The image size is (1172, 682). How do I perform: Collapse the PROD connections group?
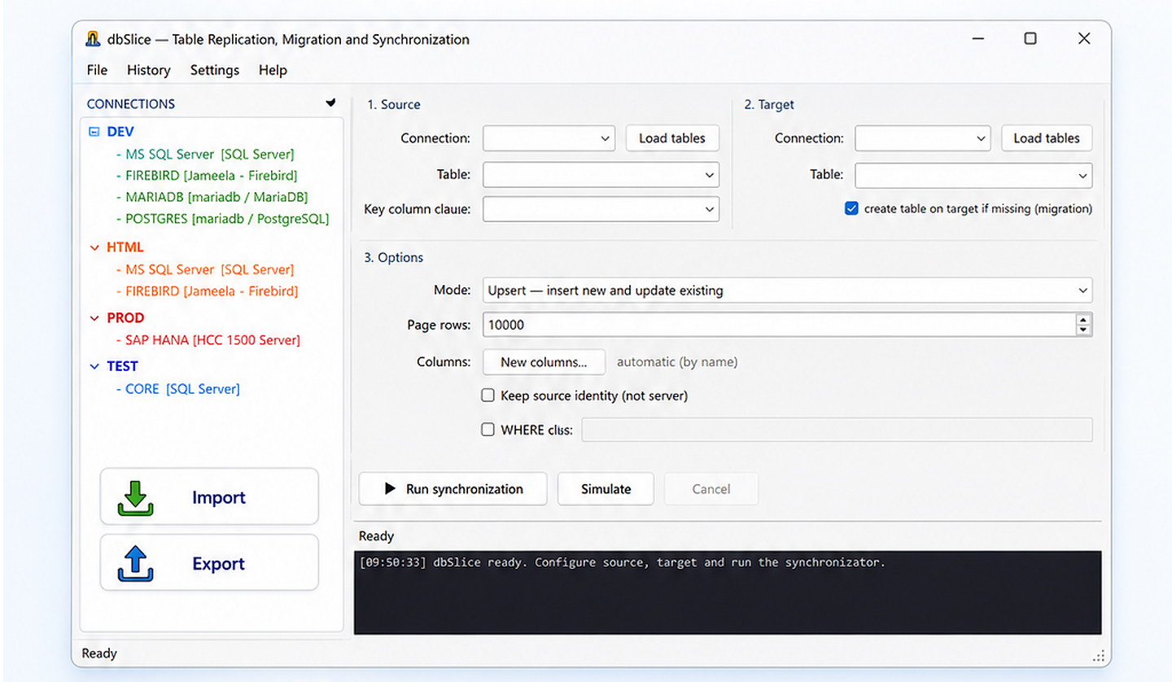pyautogui.click(x=94, y=318)
